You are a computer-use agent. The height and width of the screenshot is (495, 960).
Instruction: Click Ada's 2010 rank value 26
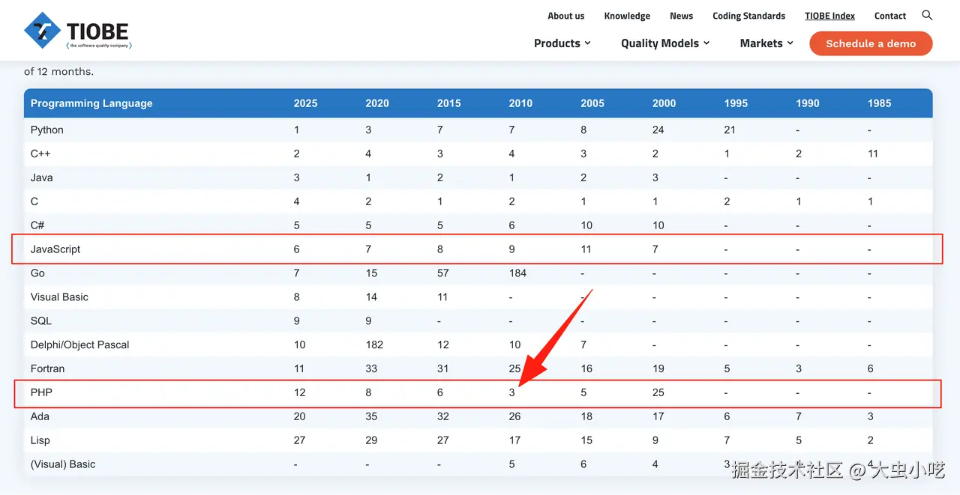(515, 416)
